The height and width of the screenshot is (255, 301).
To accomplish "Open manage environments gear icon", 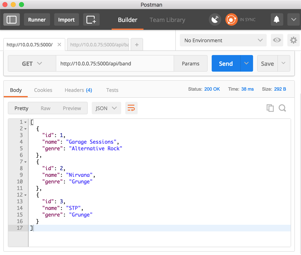I will tap(293, 40).
